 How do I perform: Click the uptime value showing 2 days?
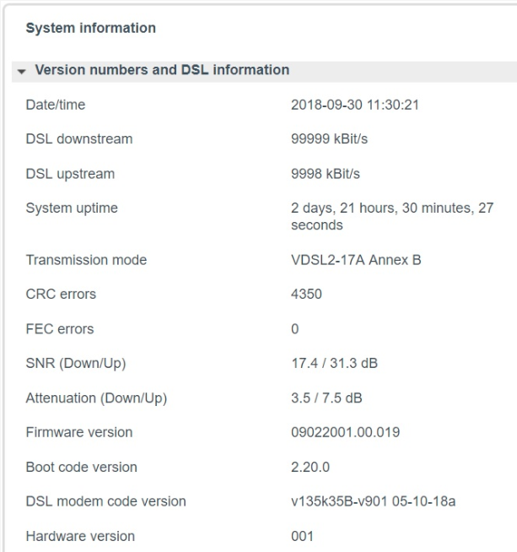pyautogui.click(x=392, y=216)
